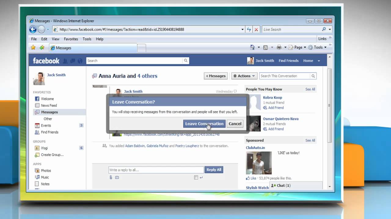
Task: Open the Help menu
Action: click(x=100, y=39)
